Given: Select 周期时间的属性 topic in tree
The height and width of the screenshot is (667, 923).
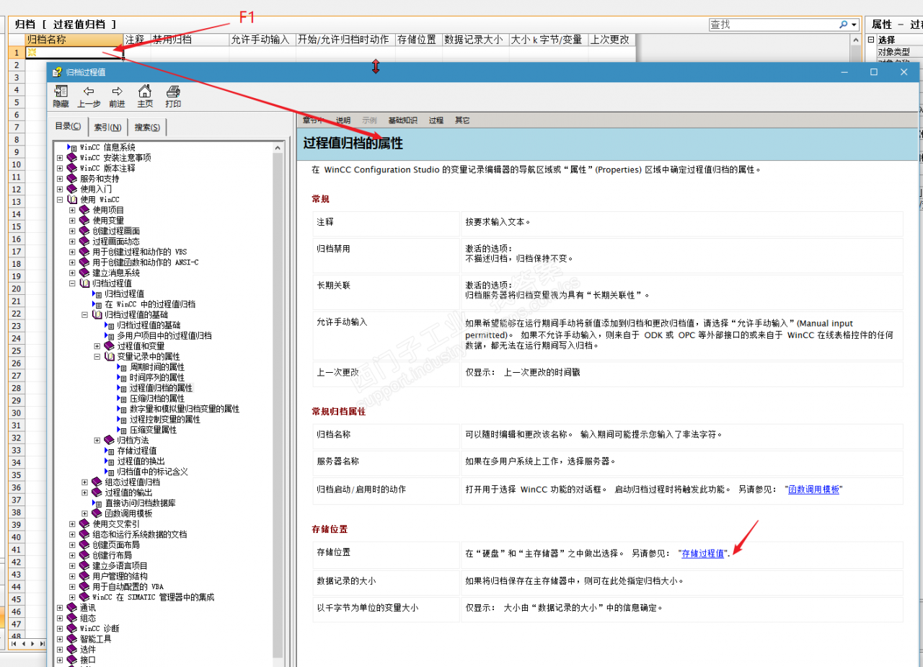Looking at the screenshot, I should click(157, 367).
